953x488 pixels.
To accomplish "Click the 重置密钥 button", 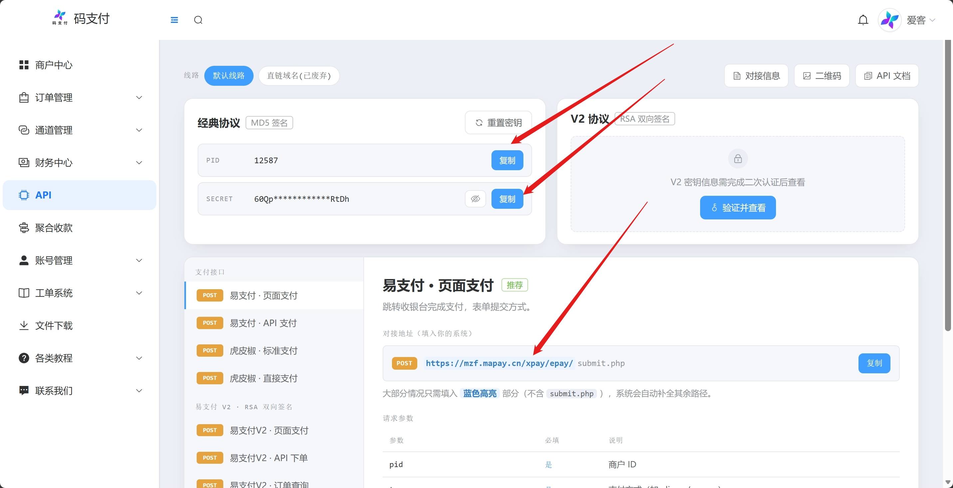I will pyautogui.click(x=498, y=122).
